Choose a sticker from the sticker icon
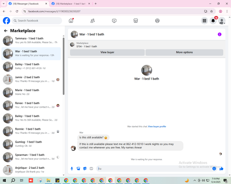231x184 pixels. click(x=85, y=169)
